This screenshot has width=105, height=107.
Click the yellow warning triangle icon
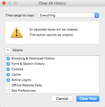(17, 32)
